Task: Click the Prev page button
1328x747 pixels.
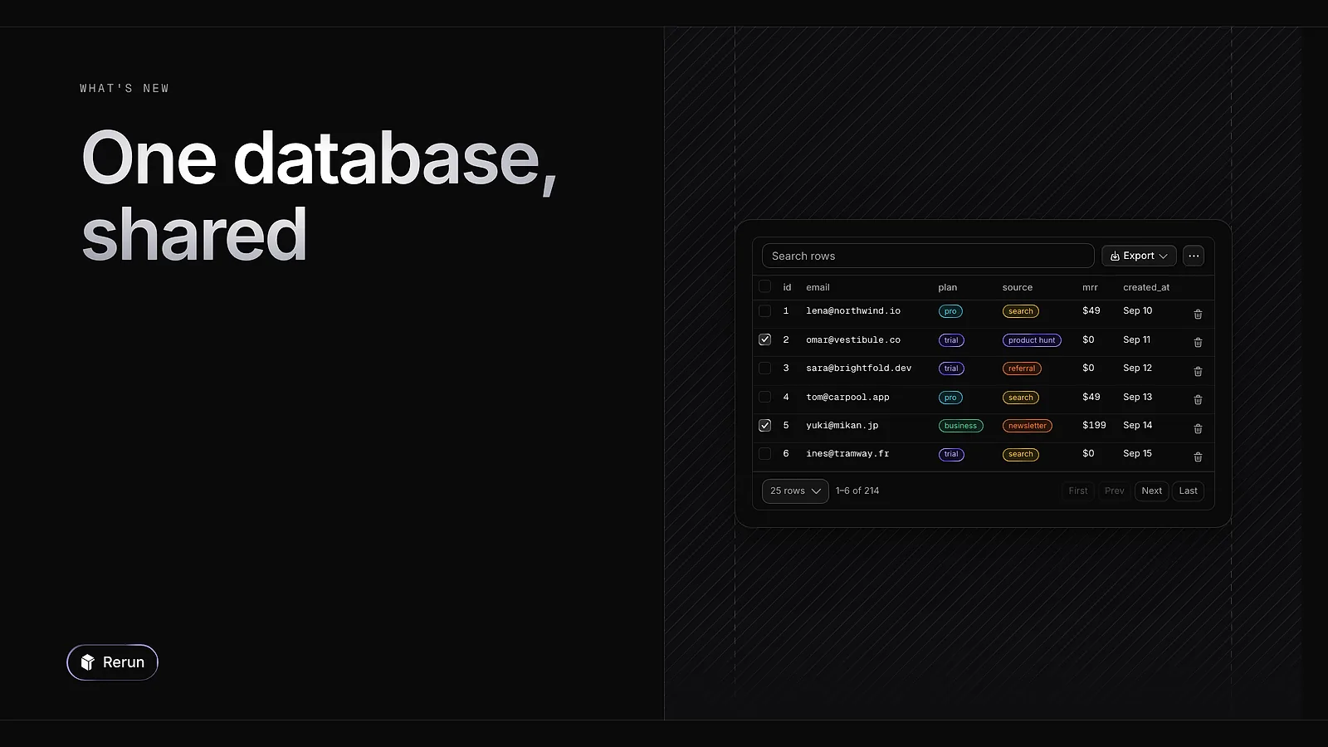Action: pyautogui.click(x=1115, y=491)
